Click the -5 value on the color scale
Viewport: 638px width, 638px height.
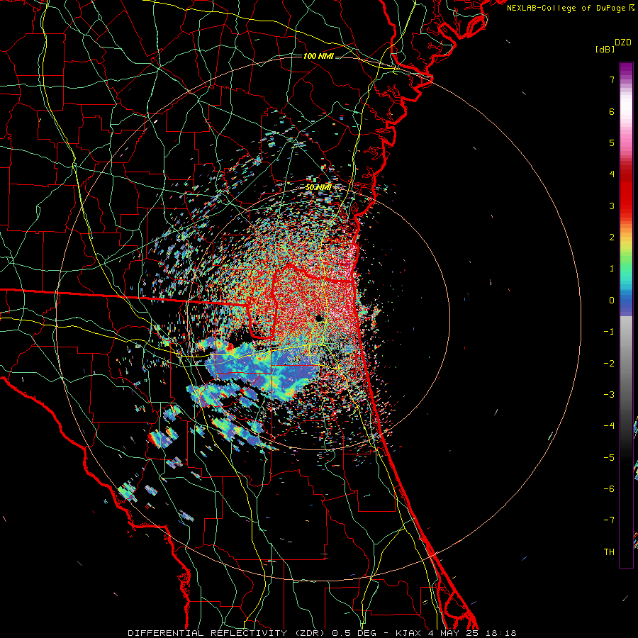(609, 458)
